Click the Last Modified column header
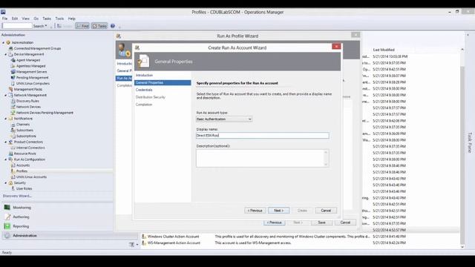Screen dimensions: 475x267 coord(384,50)
